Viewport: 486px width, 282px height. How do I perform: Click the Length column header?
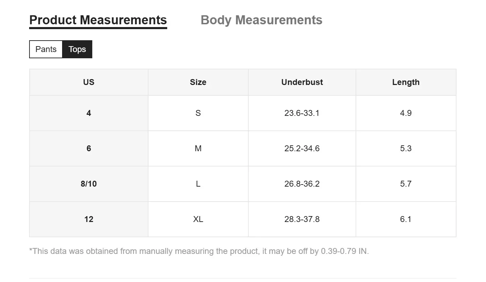pyautogui.click(x=406, y=82)
